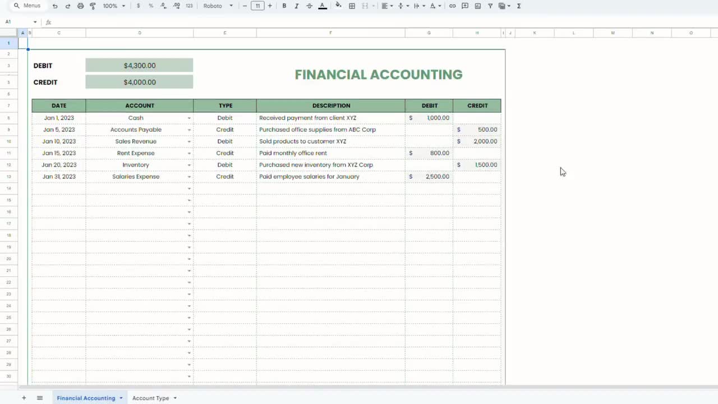
Task: Apply currency format with the dollar icon
Action: click(x=138, y=6)
